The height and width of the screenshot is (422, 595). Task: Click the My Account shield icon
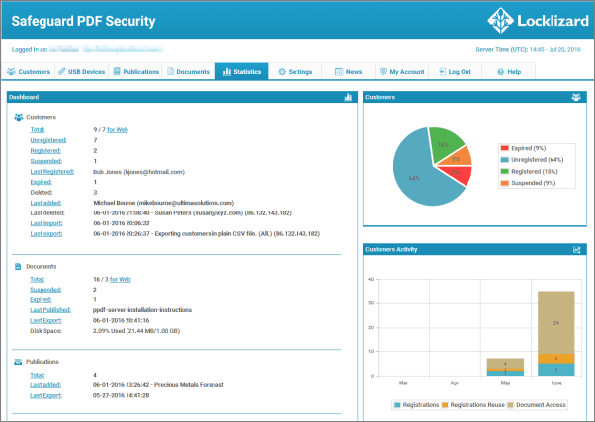[383, 72]
